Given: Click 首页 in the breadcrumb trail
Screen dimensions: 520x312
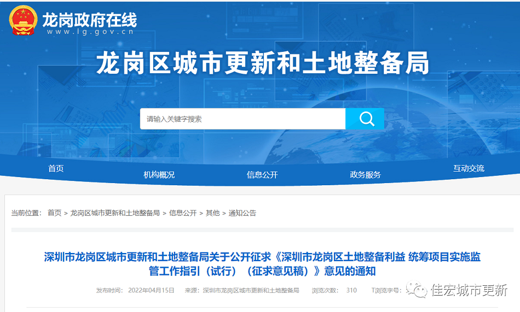Looking at the screenshot, I should tap(54, 213).
